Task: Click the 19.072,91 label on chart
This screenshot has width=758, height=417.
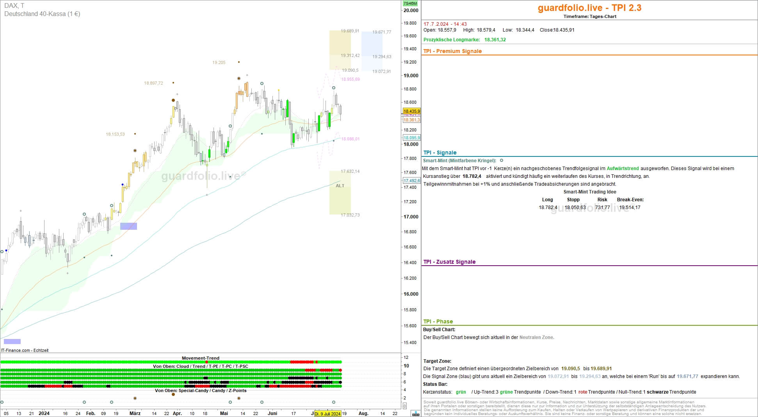Action: click(382, 71)
